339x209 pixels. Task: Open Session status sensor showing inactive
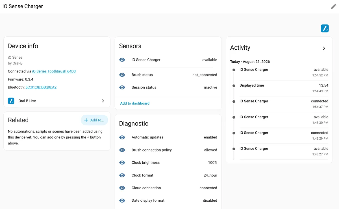168,87
